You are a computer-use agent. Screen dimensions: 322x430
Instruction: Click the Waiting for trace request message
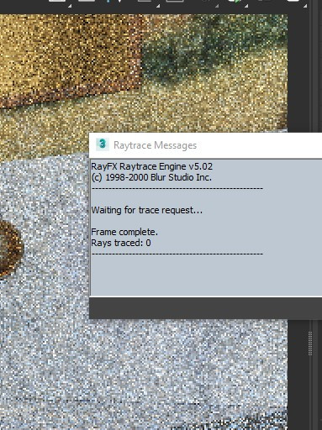click(146, 210)
